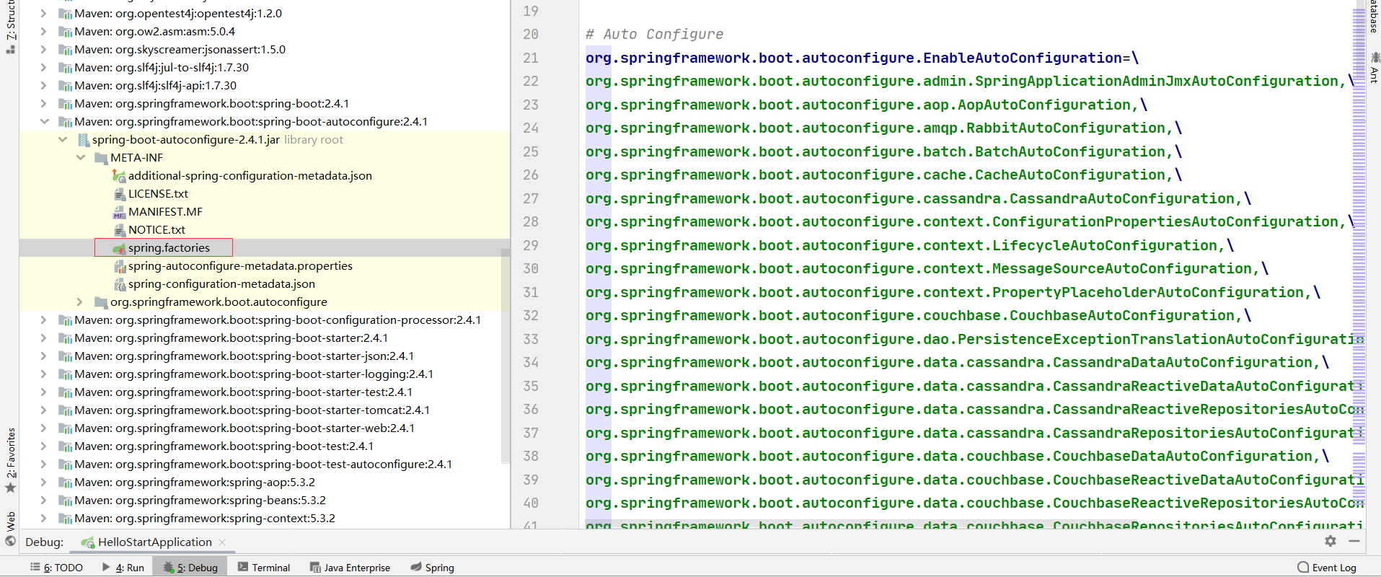Close the HelloStartApplication debug tab
Screen dimensions: 1381x577
point(222,542)
